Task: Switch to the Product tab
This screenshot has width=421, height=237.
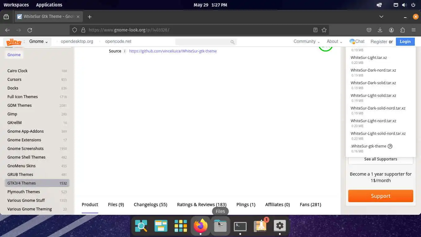Action: pyautogui.click(x=90, y=204)
